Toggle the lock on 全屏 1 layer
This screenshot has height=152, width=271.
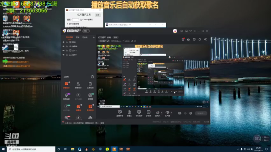67,55
